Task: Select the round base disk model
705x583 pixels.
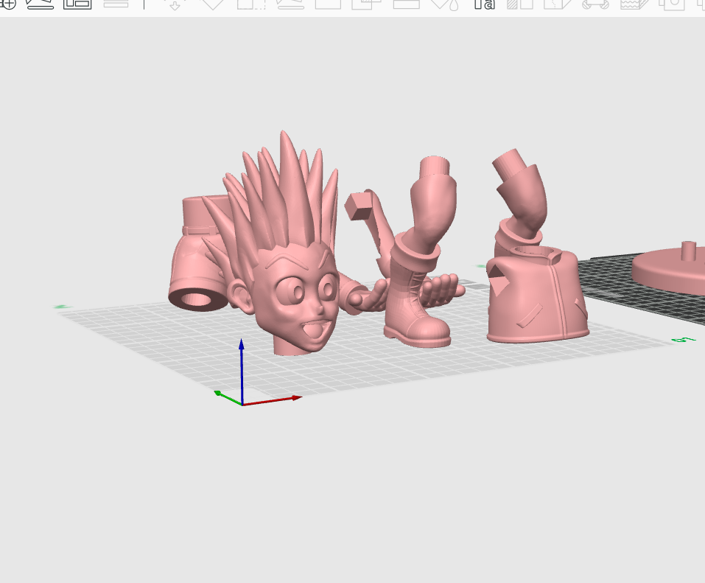Action: click(670, 270)
